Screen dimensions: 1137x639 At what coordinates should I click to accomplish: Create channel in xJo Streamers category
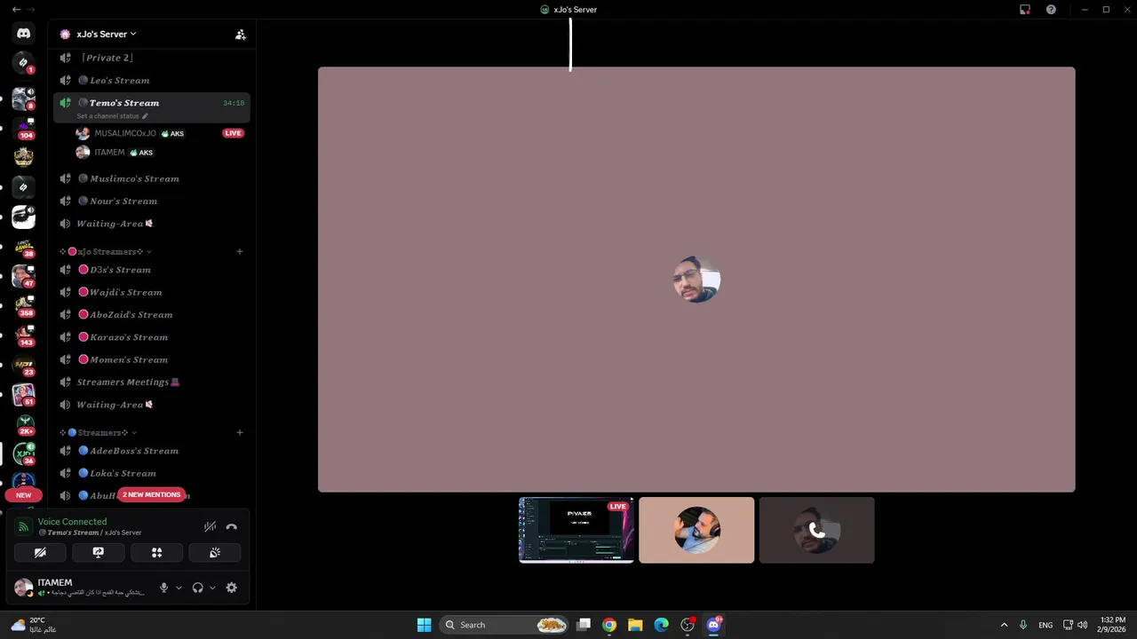(x=240, y=252)
